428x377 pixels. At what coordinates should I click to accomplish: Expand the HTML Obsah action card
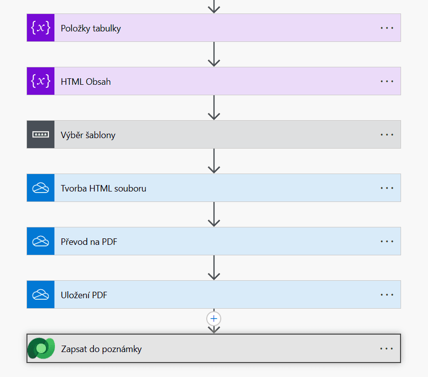click(214, 81)
